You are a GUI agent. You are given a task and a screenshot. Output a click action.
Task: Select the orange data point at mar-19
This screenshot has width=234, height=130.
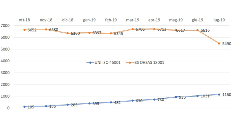(133, 29)
